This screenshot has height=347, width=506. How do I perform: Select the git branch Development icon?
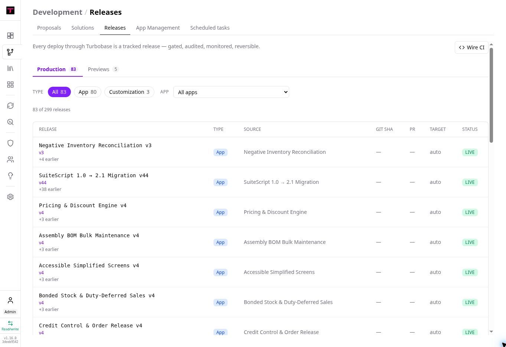point(10,52)
